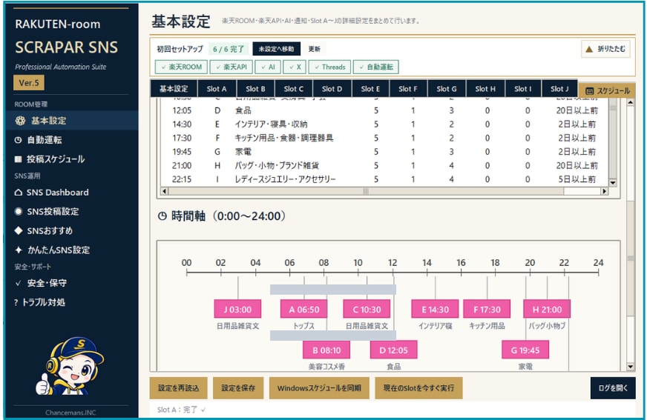
Task: Click the circle icon beside SNS投稿設定
Action: pyautogui.click(x=18, y=211)
